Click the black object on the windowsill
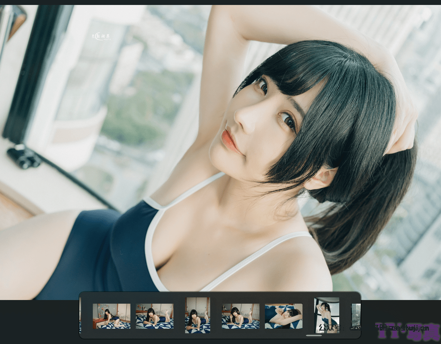The height and width of the screenshot is (344, 441). [23, 158]
